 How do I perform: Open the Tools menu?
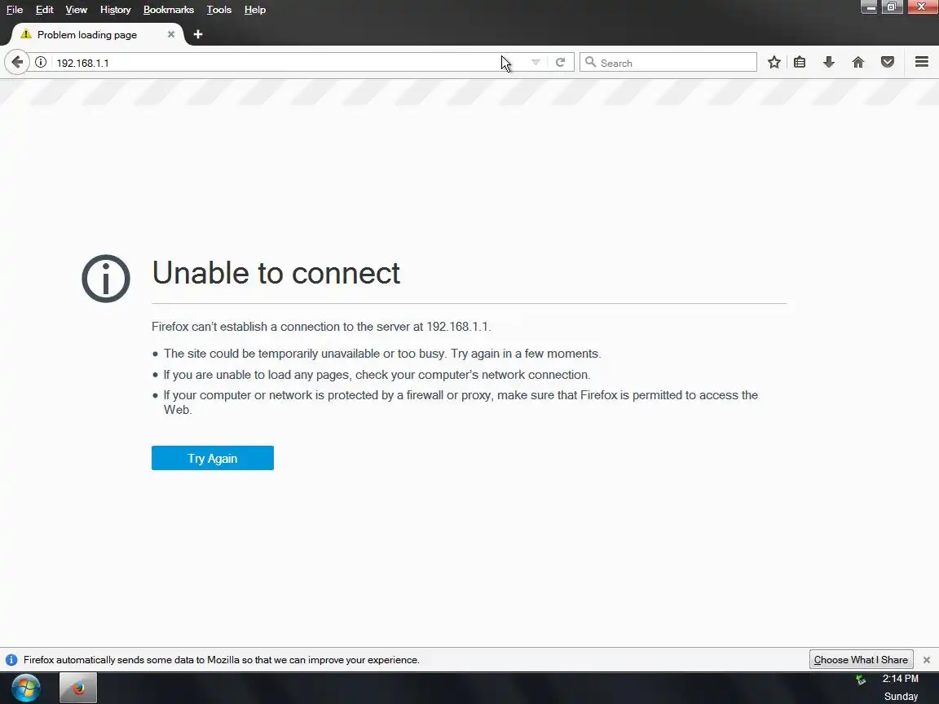point(218,10)
